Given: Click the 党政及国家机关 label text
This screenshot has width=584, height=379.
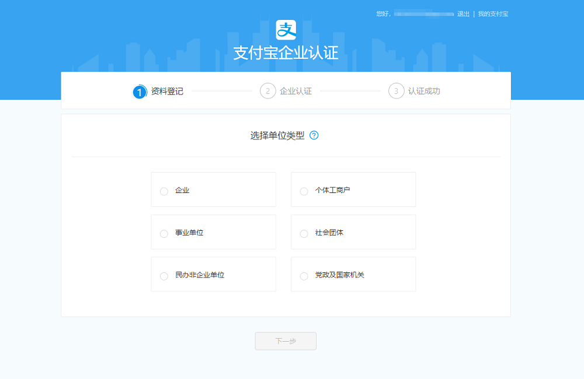Looking at the screenshot, I should pos(340,275).
